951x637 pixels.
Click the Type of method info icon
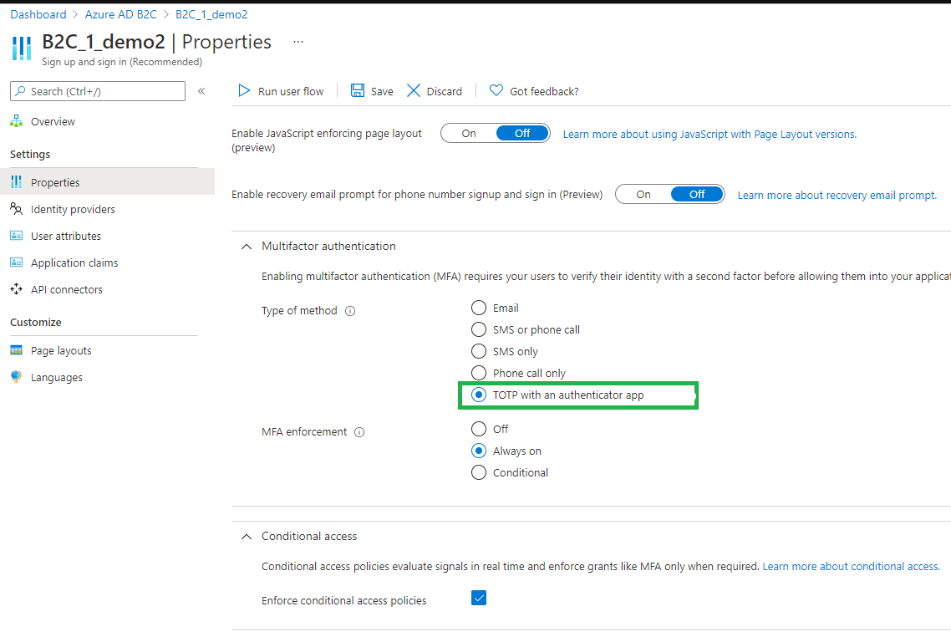(350, 311)
